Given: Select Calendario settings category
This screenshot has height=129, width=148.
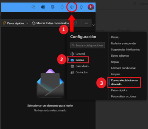Looking at the screenshot, I should (80, 66).
